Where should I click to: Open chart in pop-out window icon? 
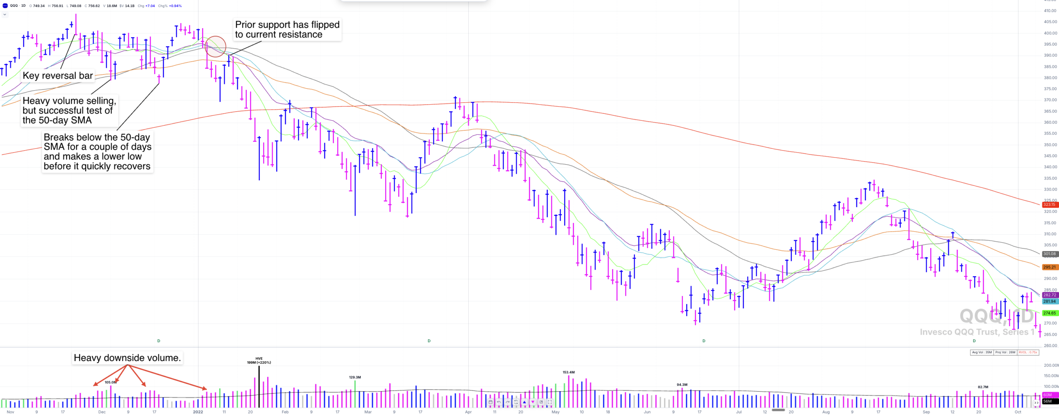click(541, 402)
